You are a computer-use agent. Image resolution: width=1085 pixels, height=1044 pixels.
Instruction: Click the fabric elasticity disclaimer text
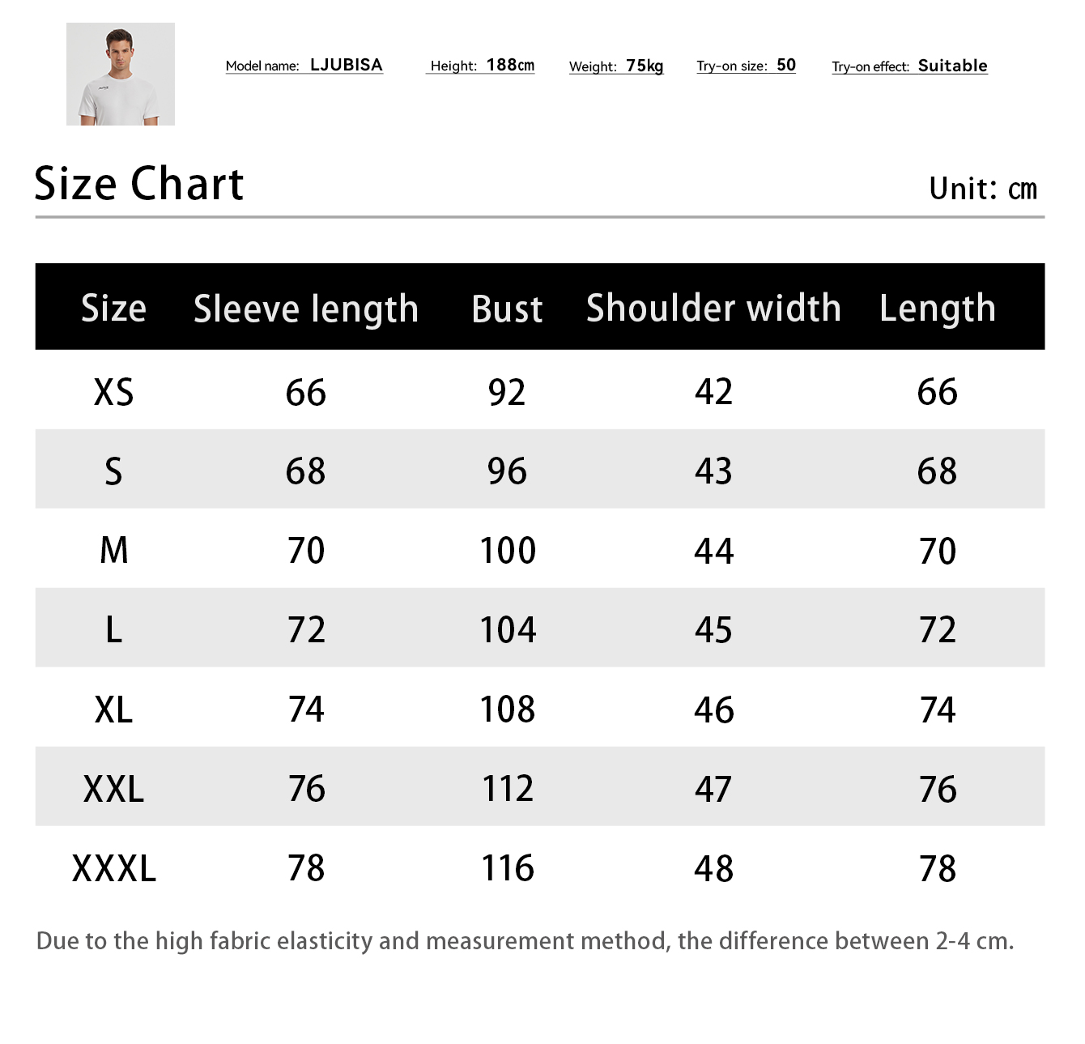(525, 941)
